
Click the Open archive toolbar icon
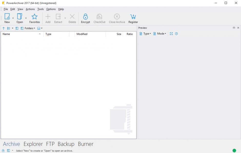[x=19, y=16]
